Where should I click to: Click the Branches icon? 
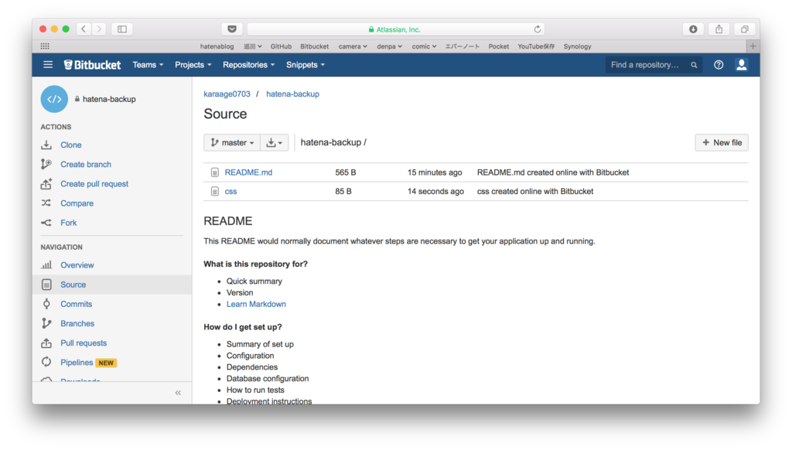[x=46, y=323]
